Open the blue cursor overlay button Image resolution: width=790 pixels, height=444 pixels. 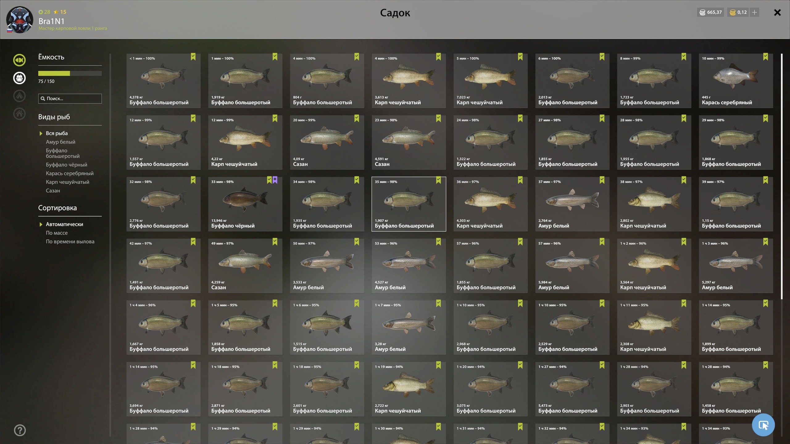click(x=763, y=425)
